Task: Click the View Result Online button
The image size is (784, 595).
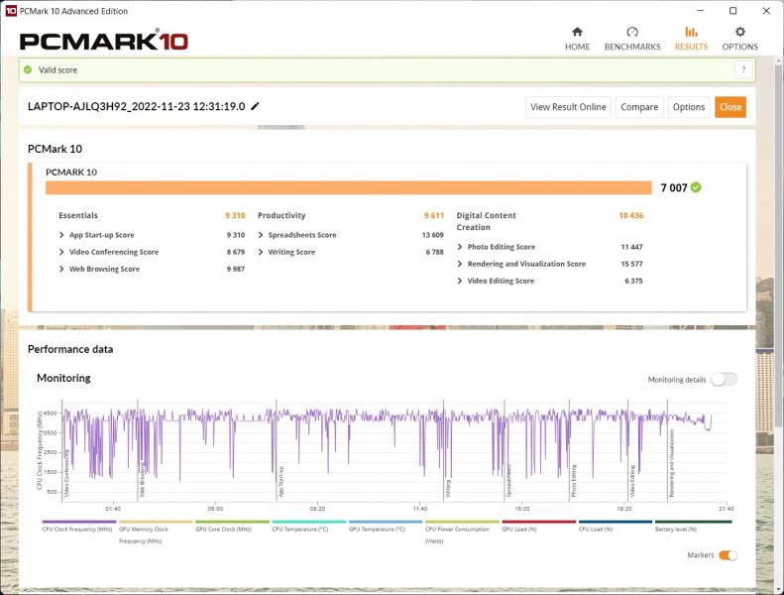Action: (x=568, y=107)
